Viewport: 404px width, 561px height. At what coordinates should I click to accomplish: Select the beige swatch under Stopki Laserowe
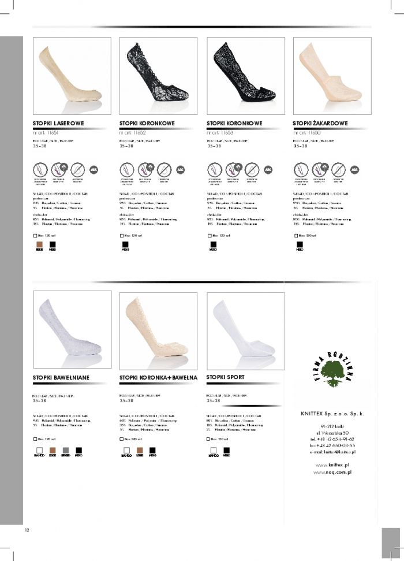(x=40, y=245)
